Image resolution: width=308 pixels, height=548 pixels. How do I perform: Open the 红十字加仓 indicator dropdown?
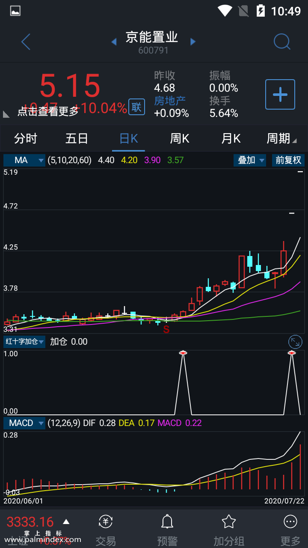(24, 342)
